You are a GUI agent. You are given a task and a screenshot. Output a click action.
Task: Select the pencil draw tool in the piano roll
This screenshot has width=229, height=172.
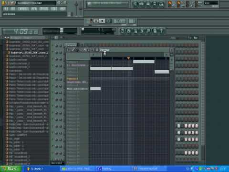click(73, 50)
